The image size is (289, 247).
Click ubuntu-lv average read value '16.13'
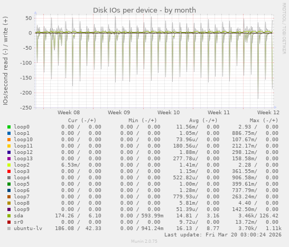click(x=184, y=228)
